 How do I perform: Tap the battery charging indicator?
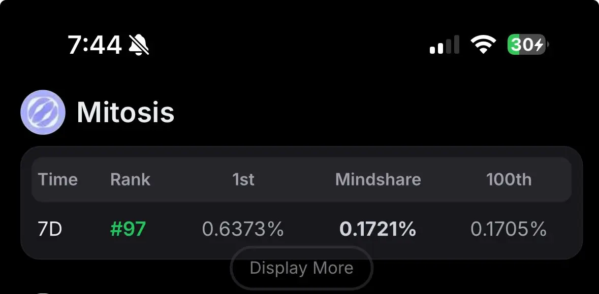[x=528, y=45]
